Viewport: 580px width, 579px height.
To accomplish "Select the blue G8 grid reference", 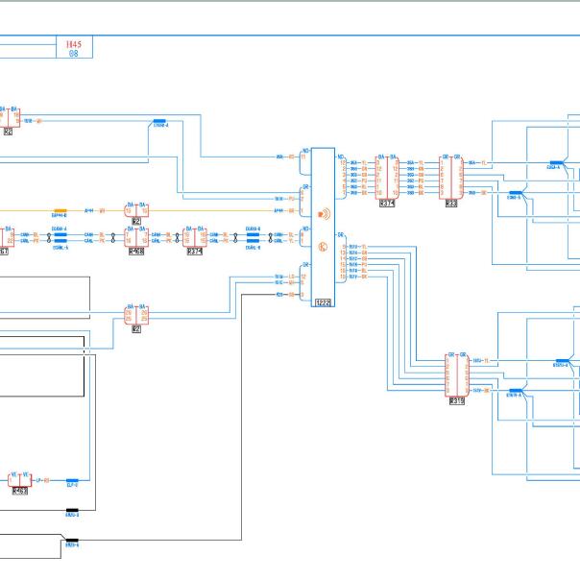I will coord(74,54).
